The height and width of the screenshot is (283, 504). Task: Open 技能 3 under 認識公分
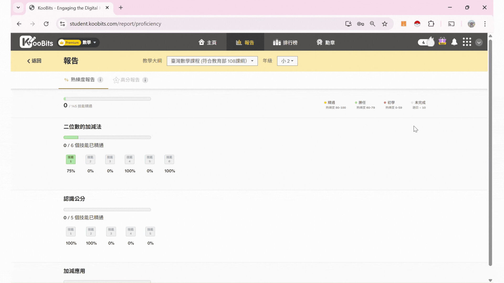(111, 232)
